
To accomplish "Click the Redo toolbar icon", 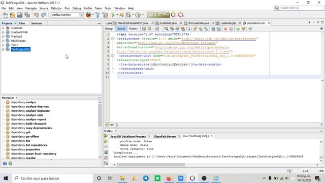I will coord(44,15).
